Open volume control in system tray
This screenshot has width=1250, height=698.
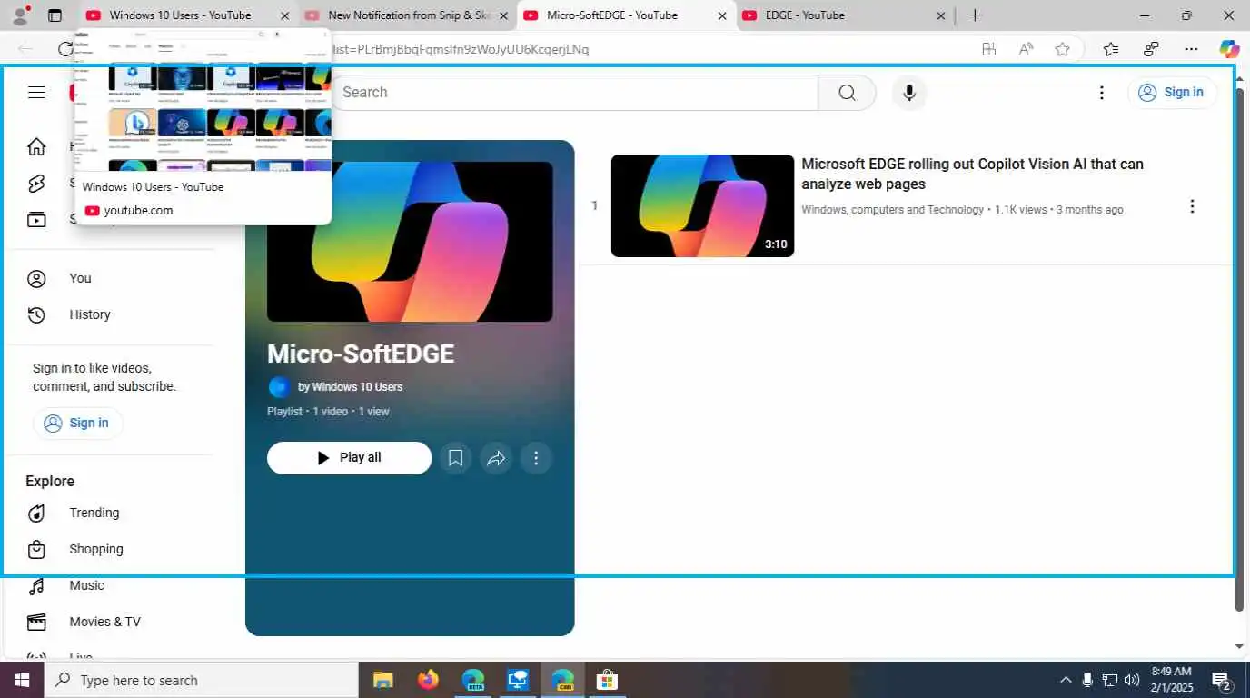click(1132, 680)
